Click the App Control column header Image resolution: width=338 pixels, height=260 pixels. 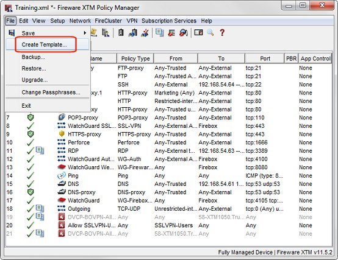click(x=315, y=58)
